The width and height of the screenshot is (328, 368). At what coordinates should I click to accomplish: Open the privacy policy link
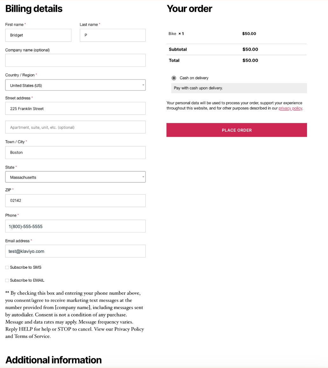point(290,108)
